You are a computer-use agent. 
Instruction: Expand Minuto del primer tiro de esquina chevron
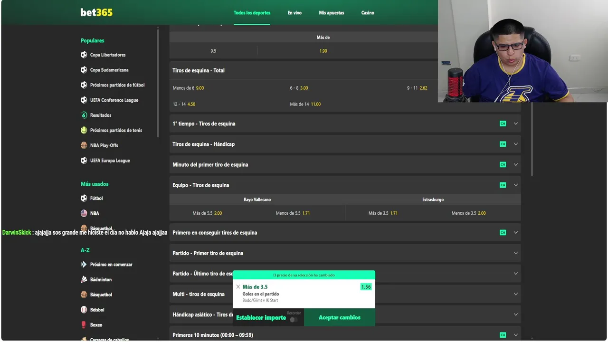515,165
